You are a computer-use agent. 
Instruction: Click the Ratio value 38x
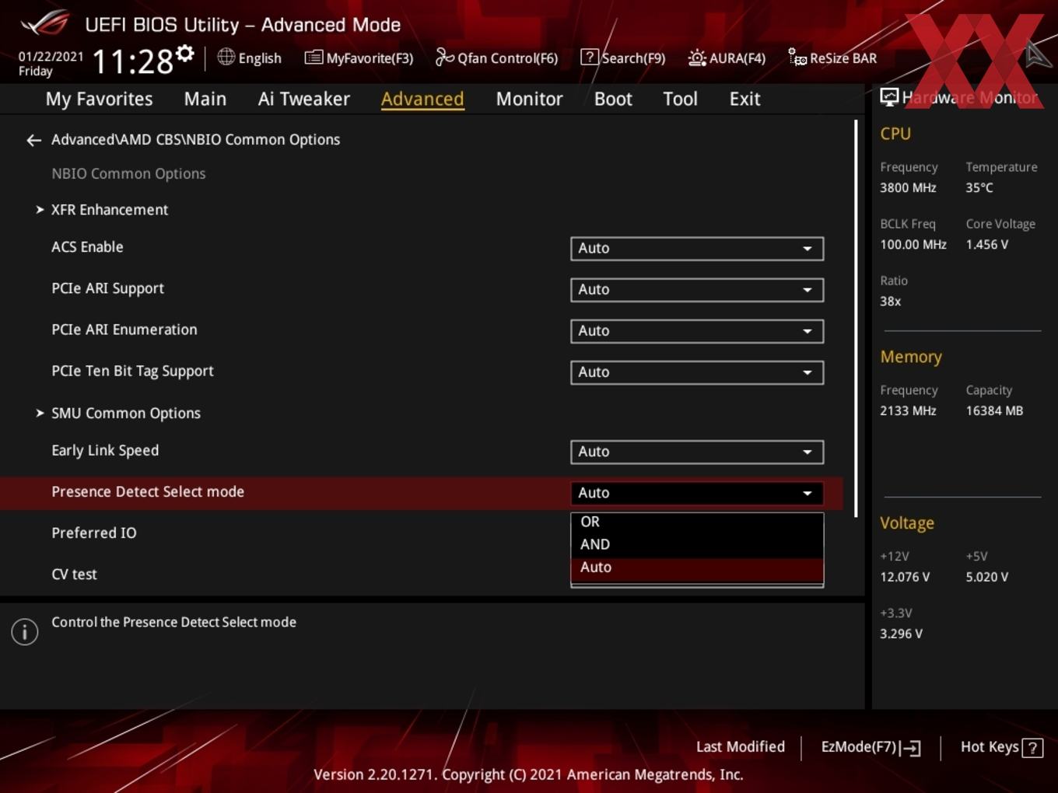coord(890,302)
